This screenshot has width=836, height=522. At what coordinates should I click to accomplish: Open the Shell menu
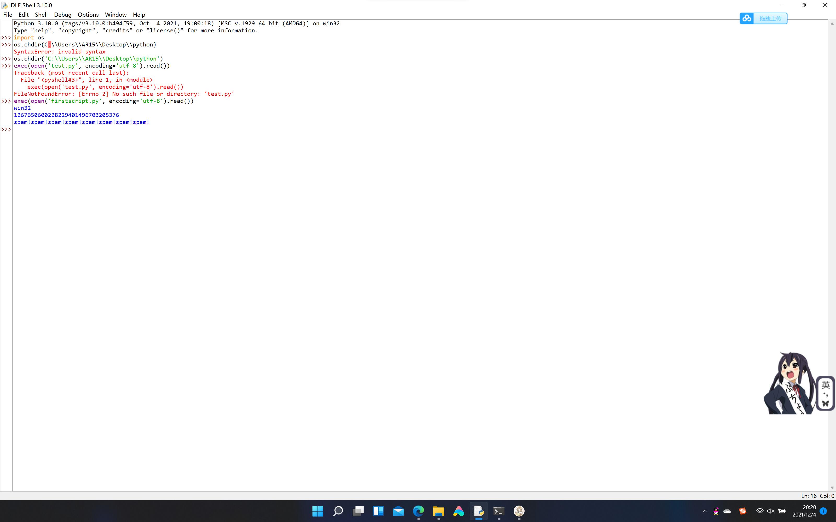[x=41, y=15]
